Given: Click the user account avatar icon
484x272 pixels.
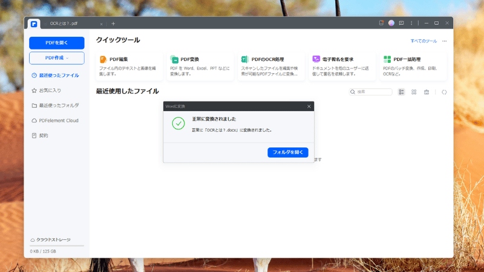Looking at the screenshot, I should click(x=391, y=23).
